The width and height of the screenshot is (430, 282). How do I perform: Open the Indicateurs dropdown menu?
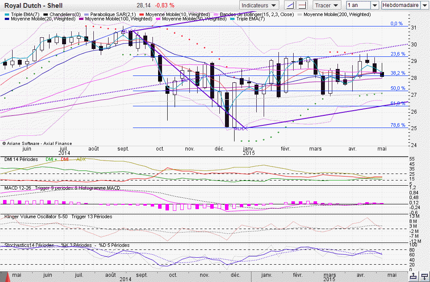259,5
